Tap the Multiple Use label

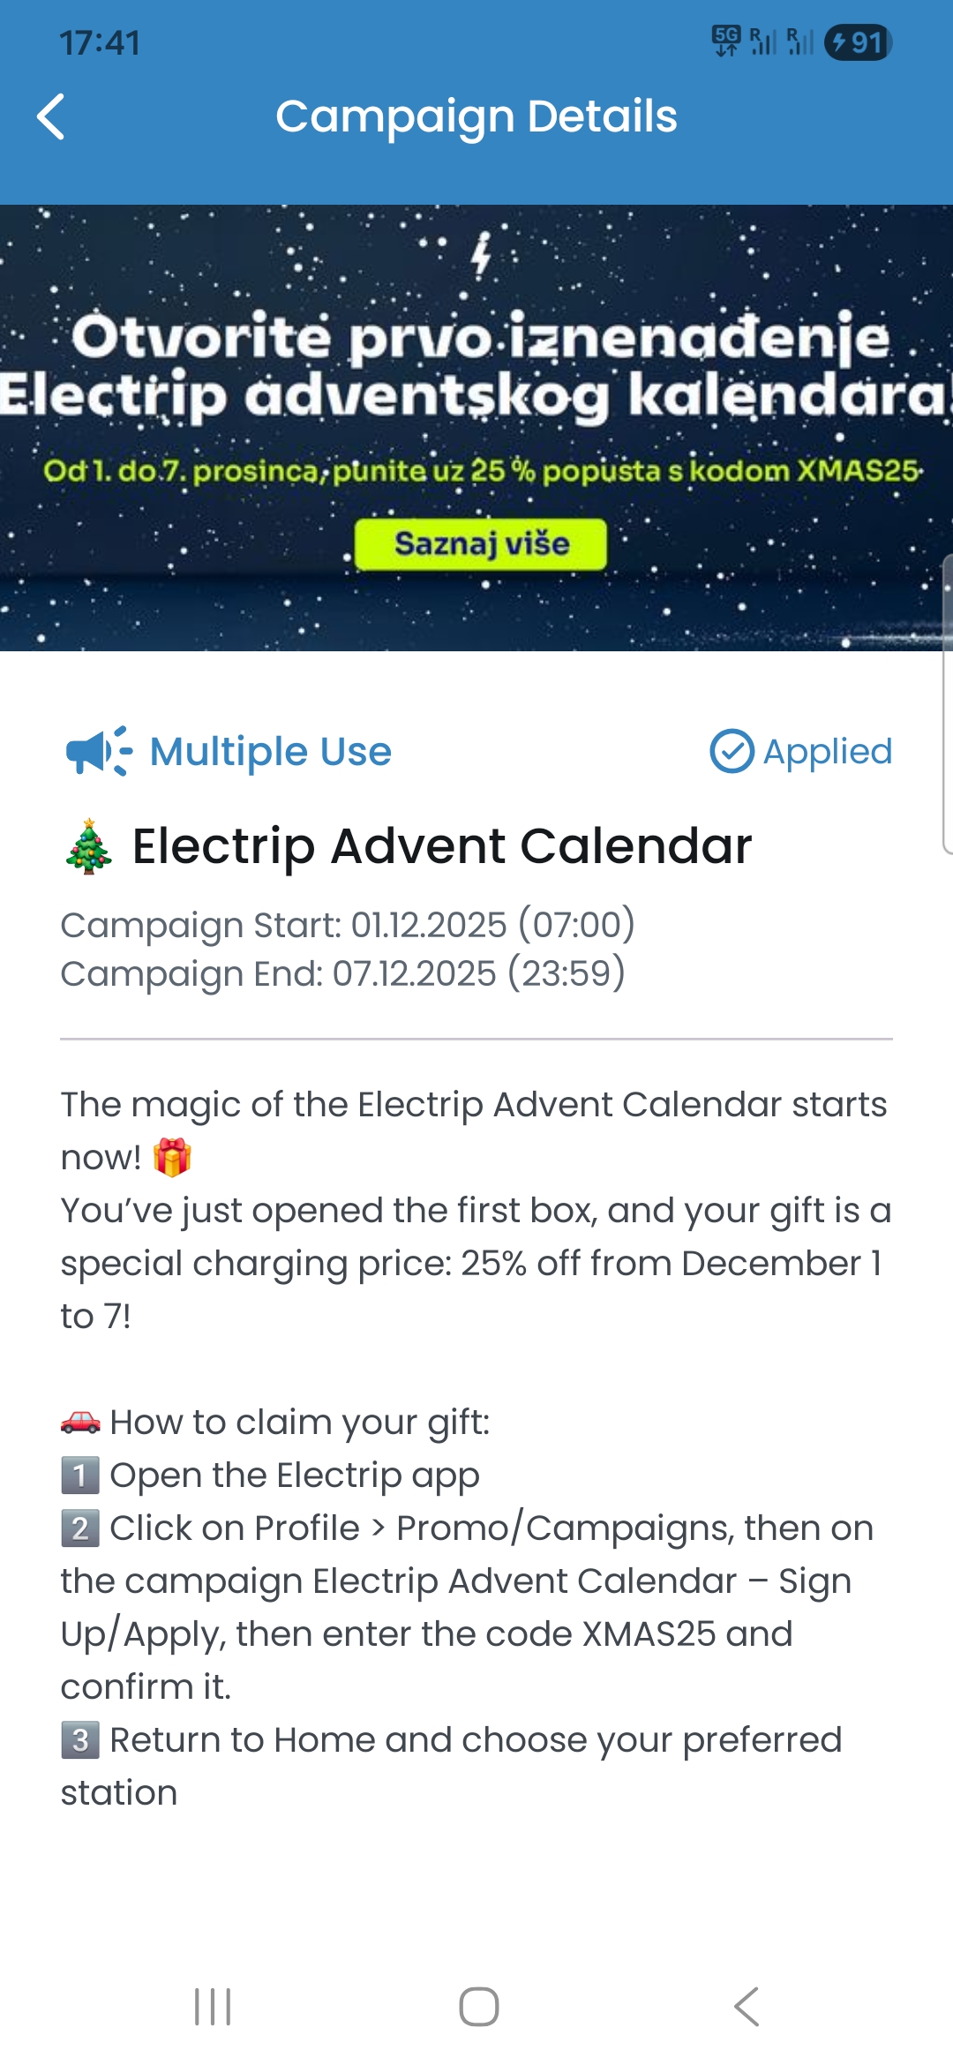click(270, 752)
